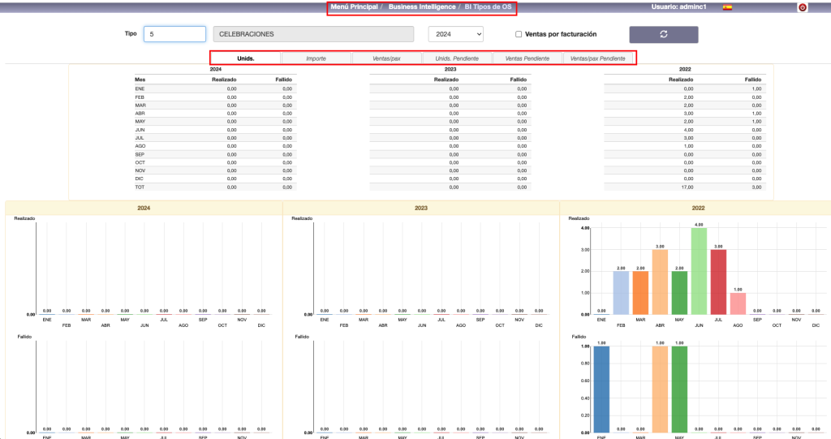Screen dimensions: 831x439
Task: Open the Business Intelligence breadcrumb link
Action: pyautogui.click(x=421, y=6)
